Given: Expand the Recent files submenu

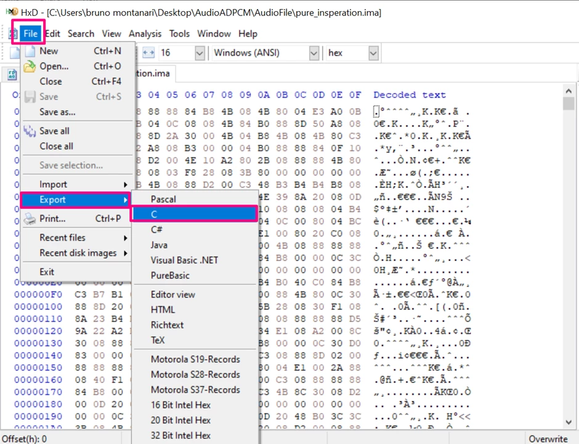Looking at the screenshot, I should 77,238.
